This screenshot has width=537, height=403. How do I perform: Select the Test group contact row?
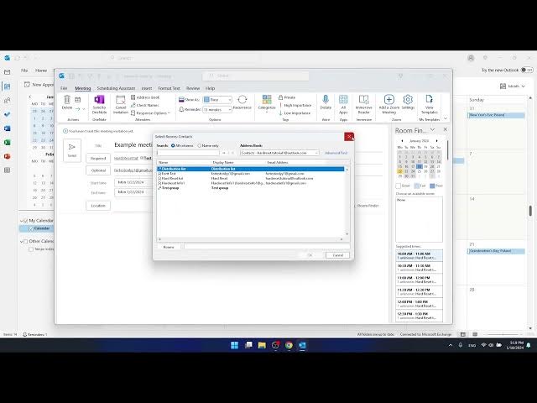click(250, 188)
